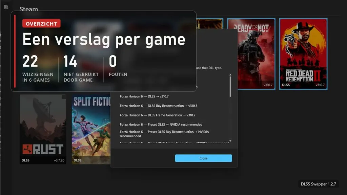Viewport: 347px width, 195px height.
Task: Click the v310.7 label on Ready or Not
Action: 268,85
